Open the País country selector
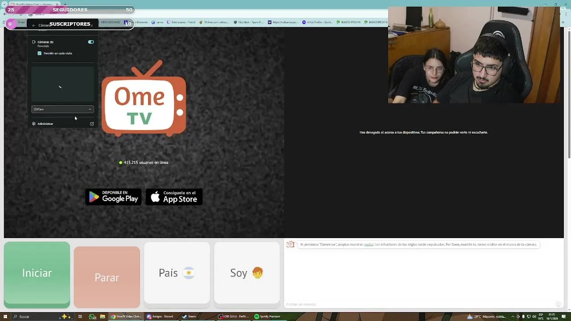 177,273
